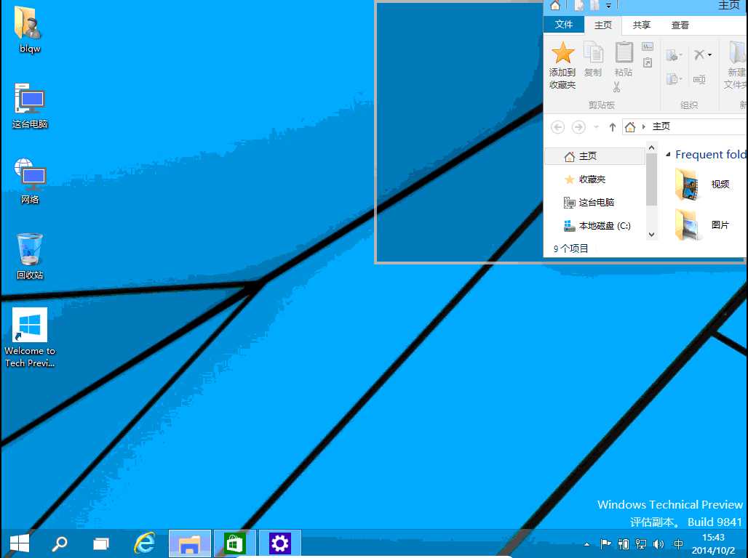Viewport: 748px width, 558px height.
Task: Click the Explorer Forward arrow
Action: [578, 127]
